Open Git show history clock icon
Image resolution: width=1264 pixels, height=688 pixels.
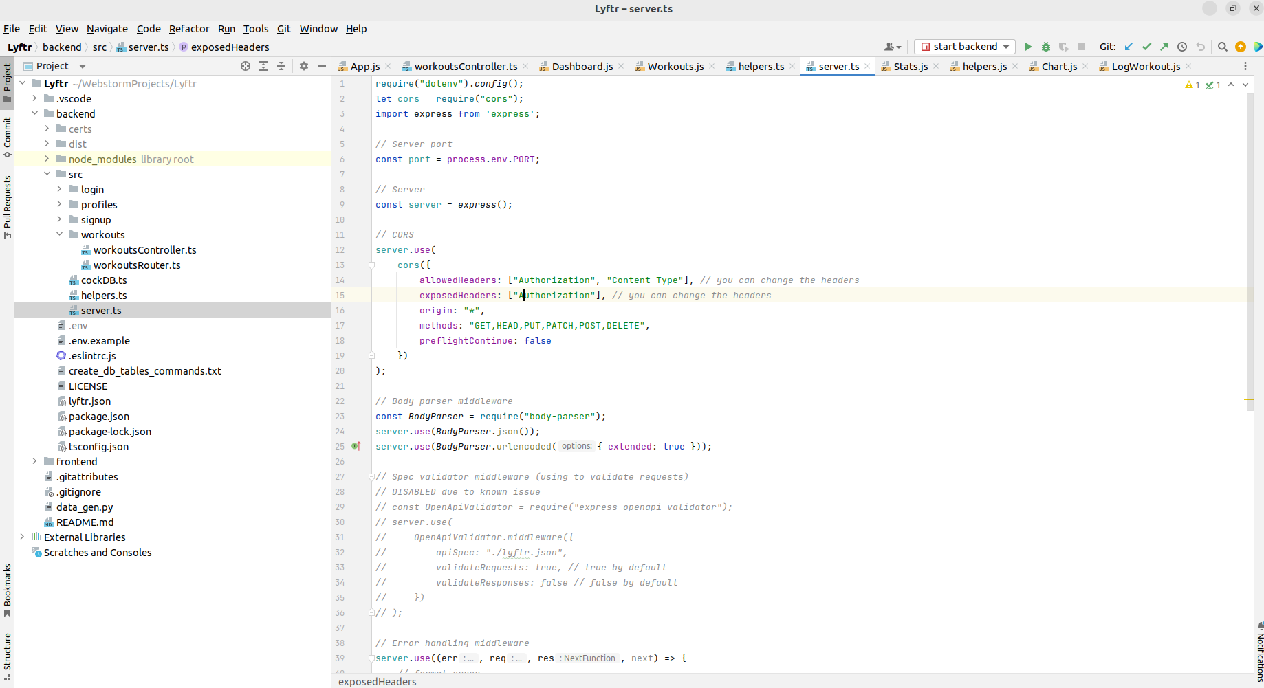(1182, 47)
